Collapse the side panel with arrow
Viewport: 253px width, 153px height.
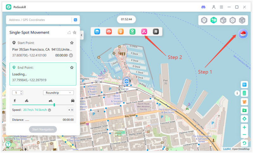pyautogui.click(x=82, y=35)
